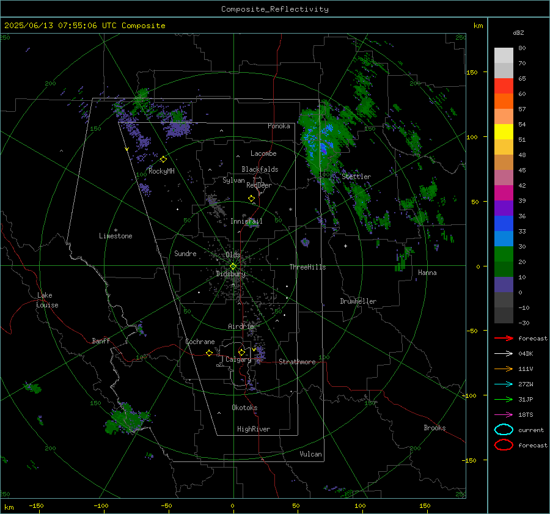Click the Airdrie city label
Screen dimensions: 550x514
(x=241, y=326)
